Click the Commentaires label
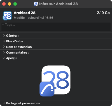The height and width of the screenshot is (106, 112). coord(18,52)
